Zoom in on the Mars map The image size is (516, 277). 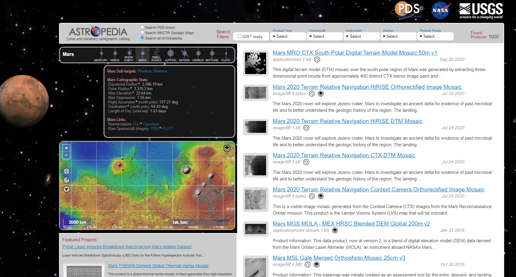(66, 148)
